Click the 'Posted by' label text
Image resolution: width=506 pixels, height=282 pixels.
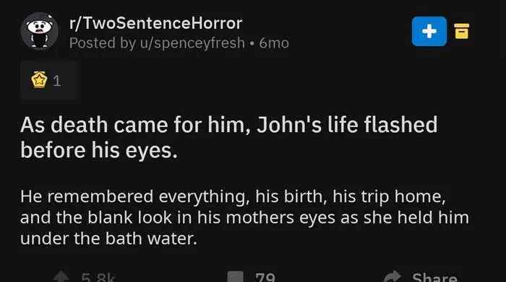point(103,43)
